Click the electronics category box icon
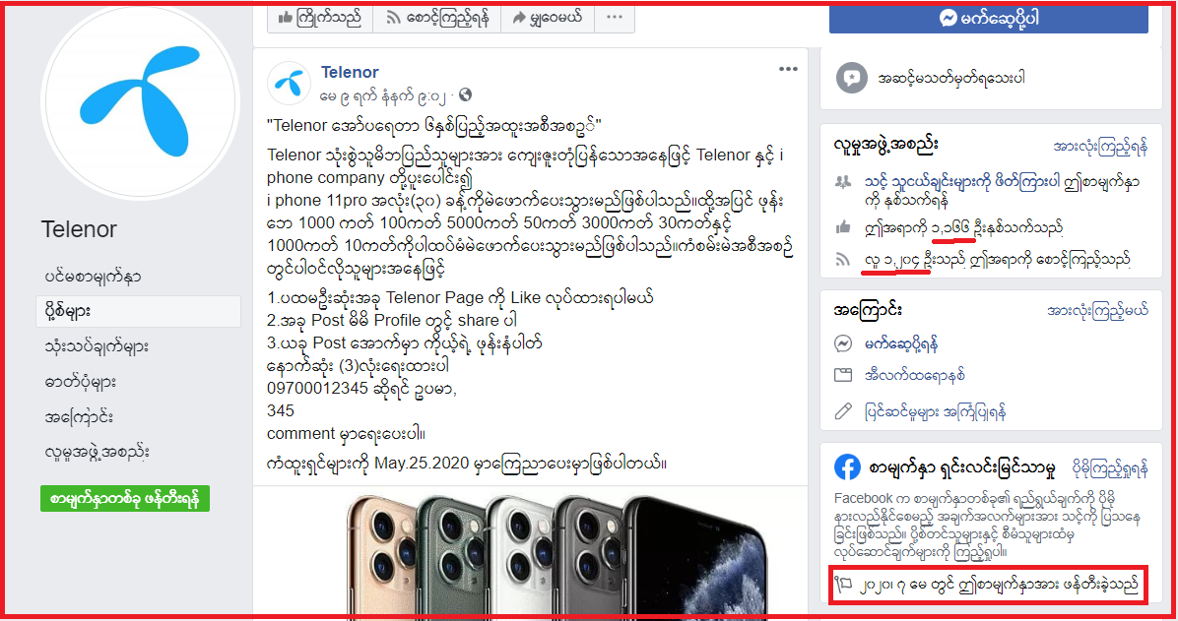 [843, 375]
